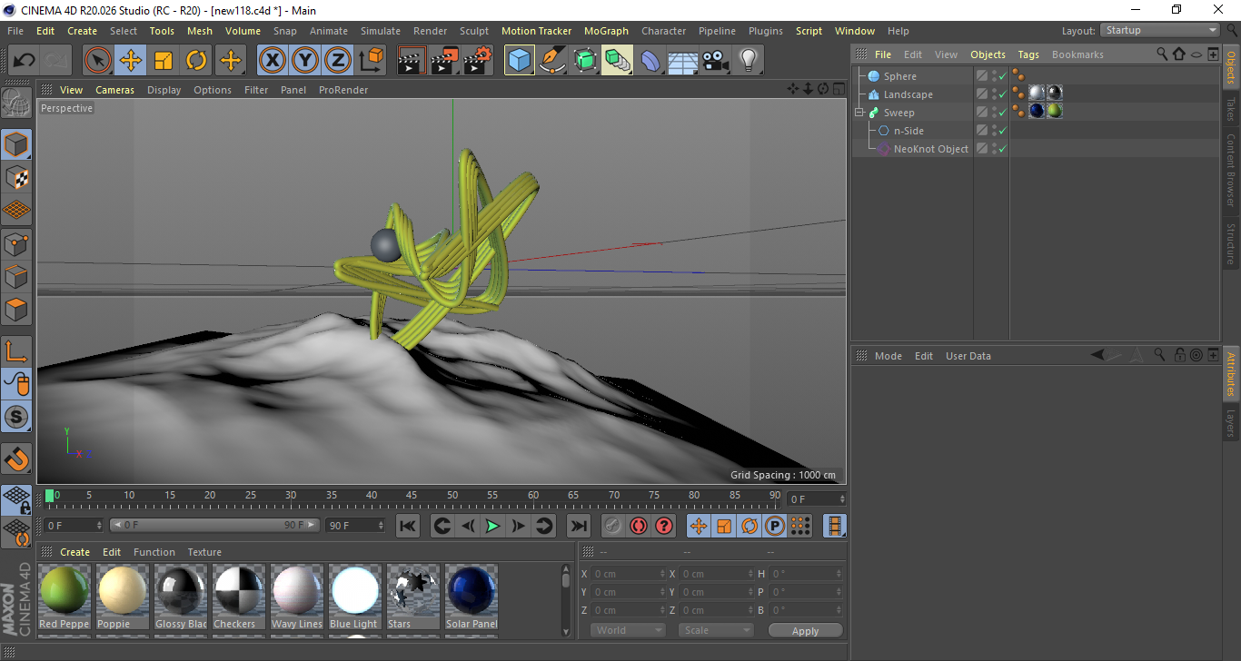Open the Deformer objects icon
Image resolution: width=1241 pixels, height=661 pixels.
650,61
